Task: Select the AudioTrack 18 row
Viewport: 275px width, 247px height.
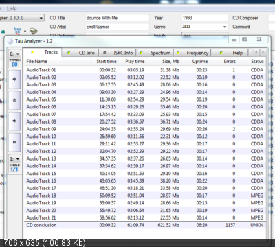Action: coord(145,196)
